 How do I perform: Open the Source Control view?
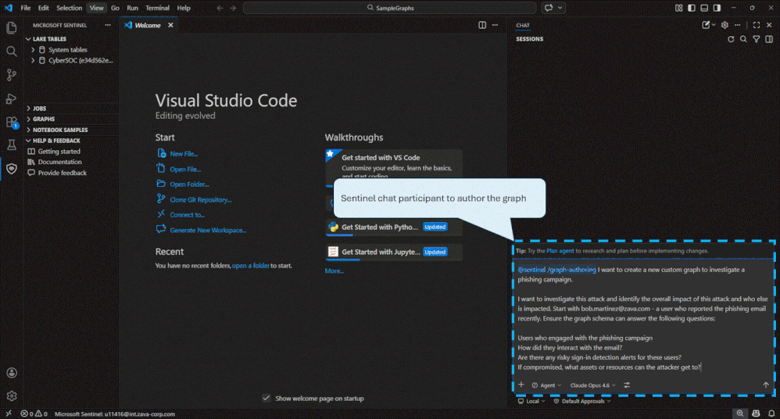click(11, 74)
